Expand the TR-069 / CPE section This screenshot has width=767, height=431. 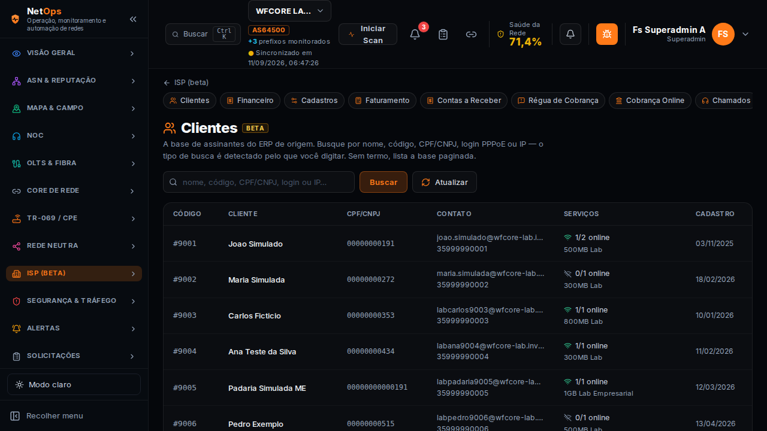(x=132, y=218)
